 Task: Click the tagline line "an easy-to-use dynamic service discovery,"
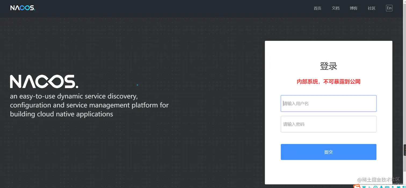pyautogui.click(x=74, y=96)
